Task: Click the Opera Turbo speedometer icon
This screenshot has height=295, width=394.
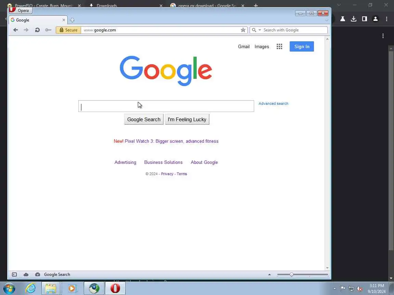Action: tap(37, 275)
